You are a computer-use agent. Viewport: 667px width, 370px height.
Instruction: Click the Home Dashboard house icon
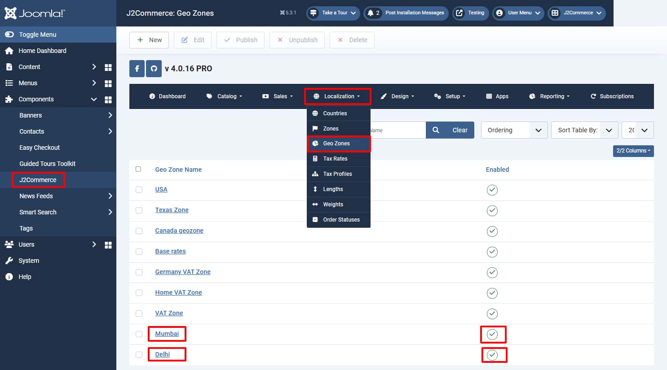[9, 51]
